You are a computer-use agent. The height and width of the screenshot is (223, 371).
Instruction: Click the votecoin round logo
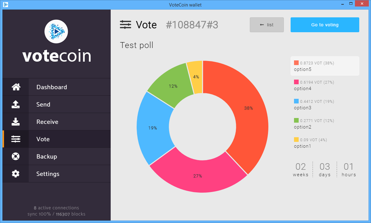tap(56, 31)
